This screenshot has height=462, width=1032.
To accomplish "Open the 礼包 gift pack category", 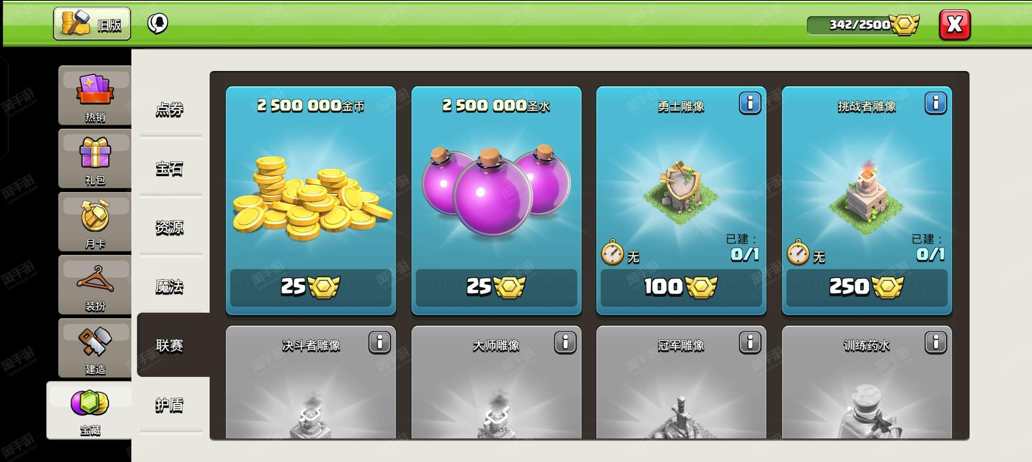I will [95, 159].
